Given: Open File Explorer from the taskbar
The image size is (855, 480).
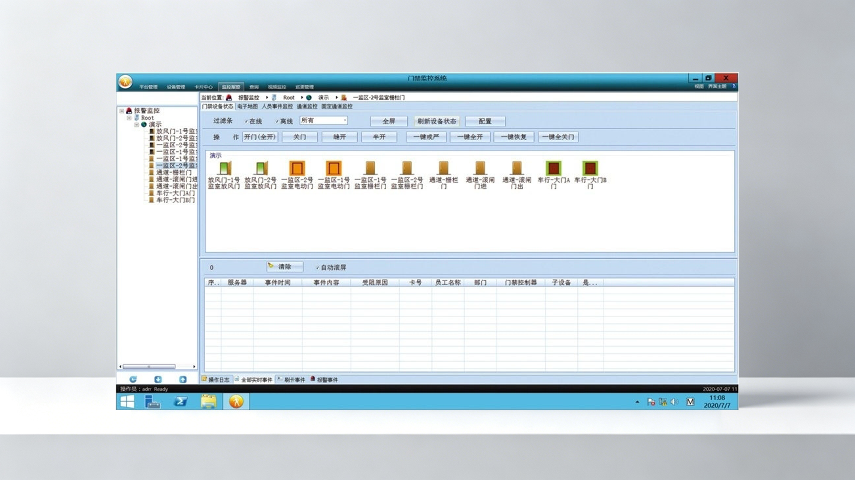Looking at the screenshot, I should [208, 401].
